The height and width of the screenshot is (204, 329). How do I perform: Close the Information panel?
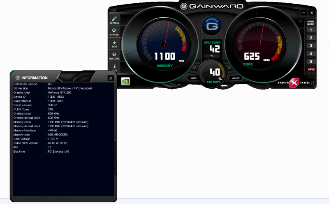tap(111, 78)
